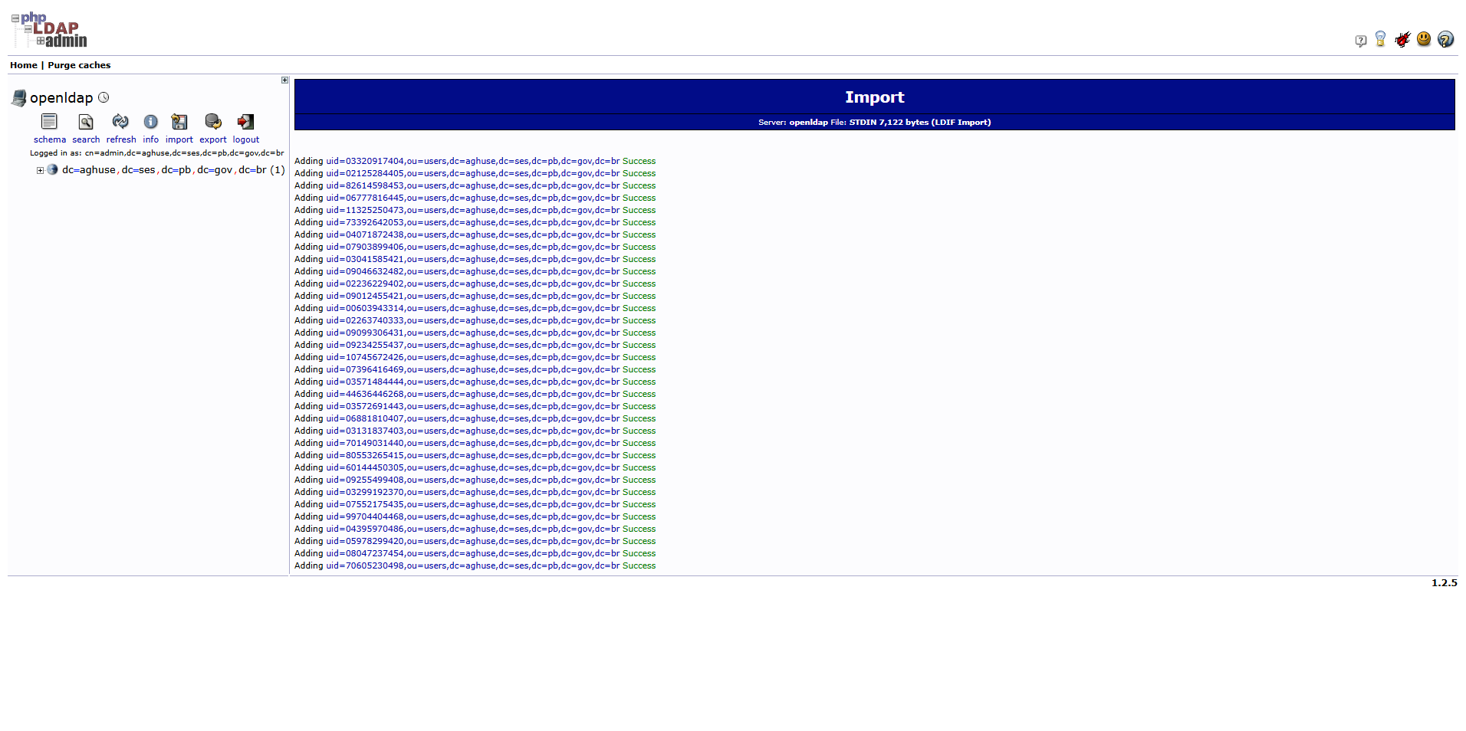Open entry uid=06881810407 link

pyautogui.click(x=473, y=418)
